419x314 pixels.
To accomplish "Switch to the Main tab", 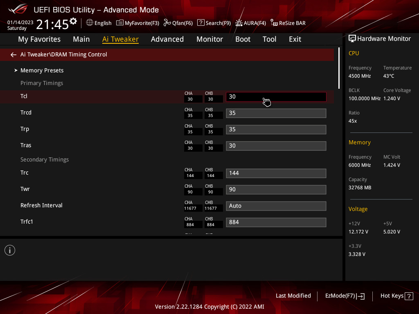I will pyautogui.click(x=81, y=39).
